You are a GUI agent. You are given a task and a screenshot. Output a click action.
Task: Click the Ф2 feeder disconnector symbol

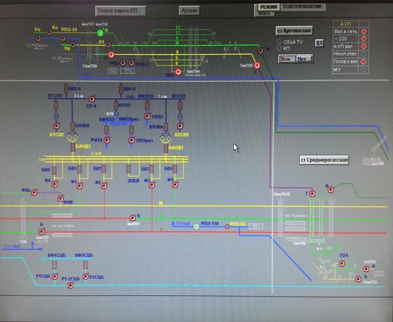click(104, 186)
